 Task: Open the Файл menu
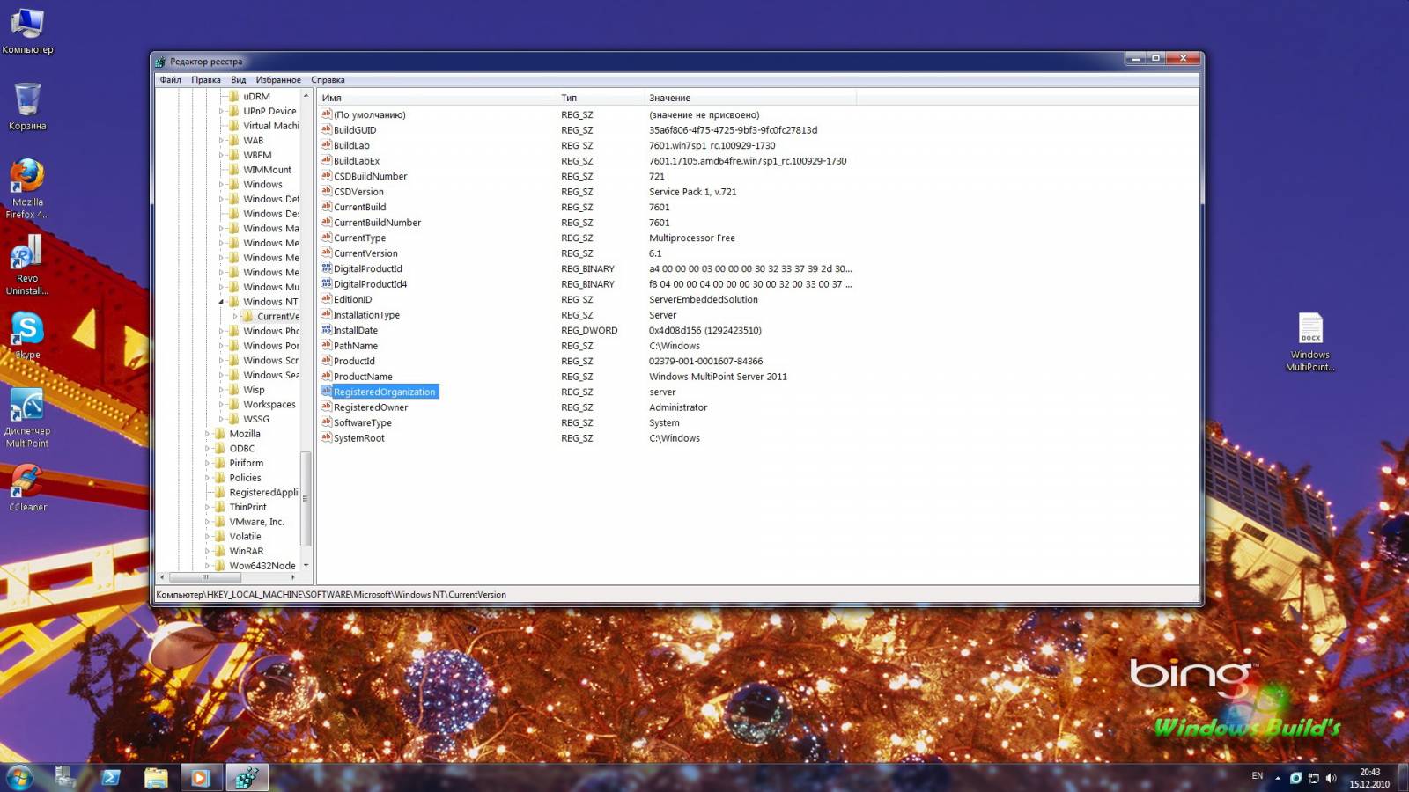pos(170,79)
